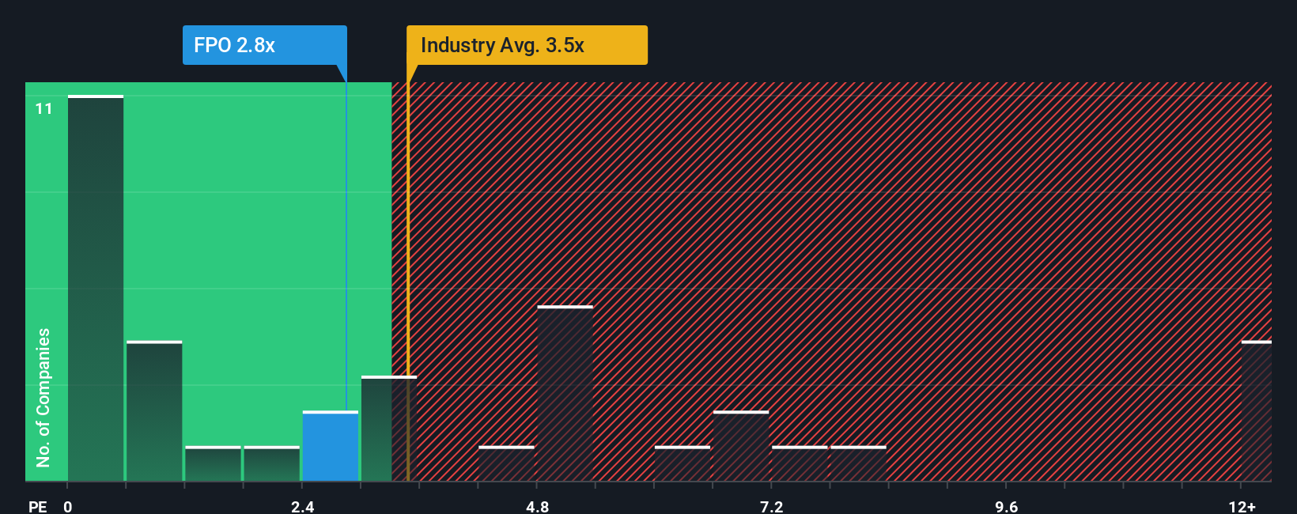Screen dimensions: 1297x514
Task: Select the tallest bar showing 11 companies
Action: click(96, 288)
